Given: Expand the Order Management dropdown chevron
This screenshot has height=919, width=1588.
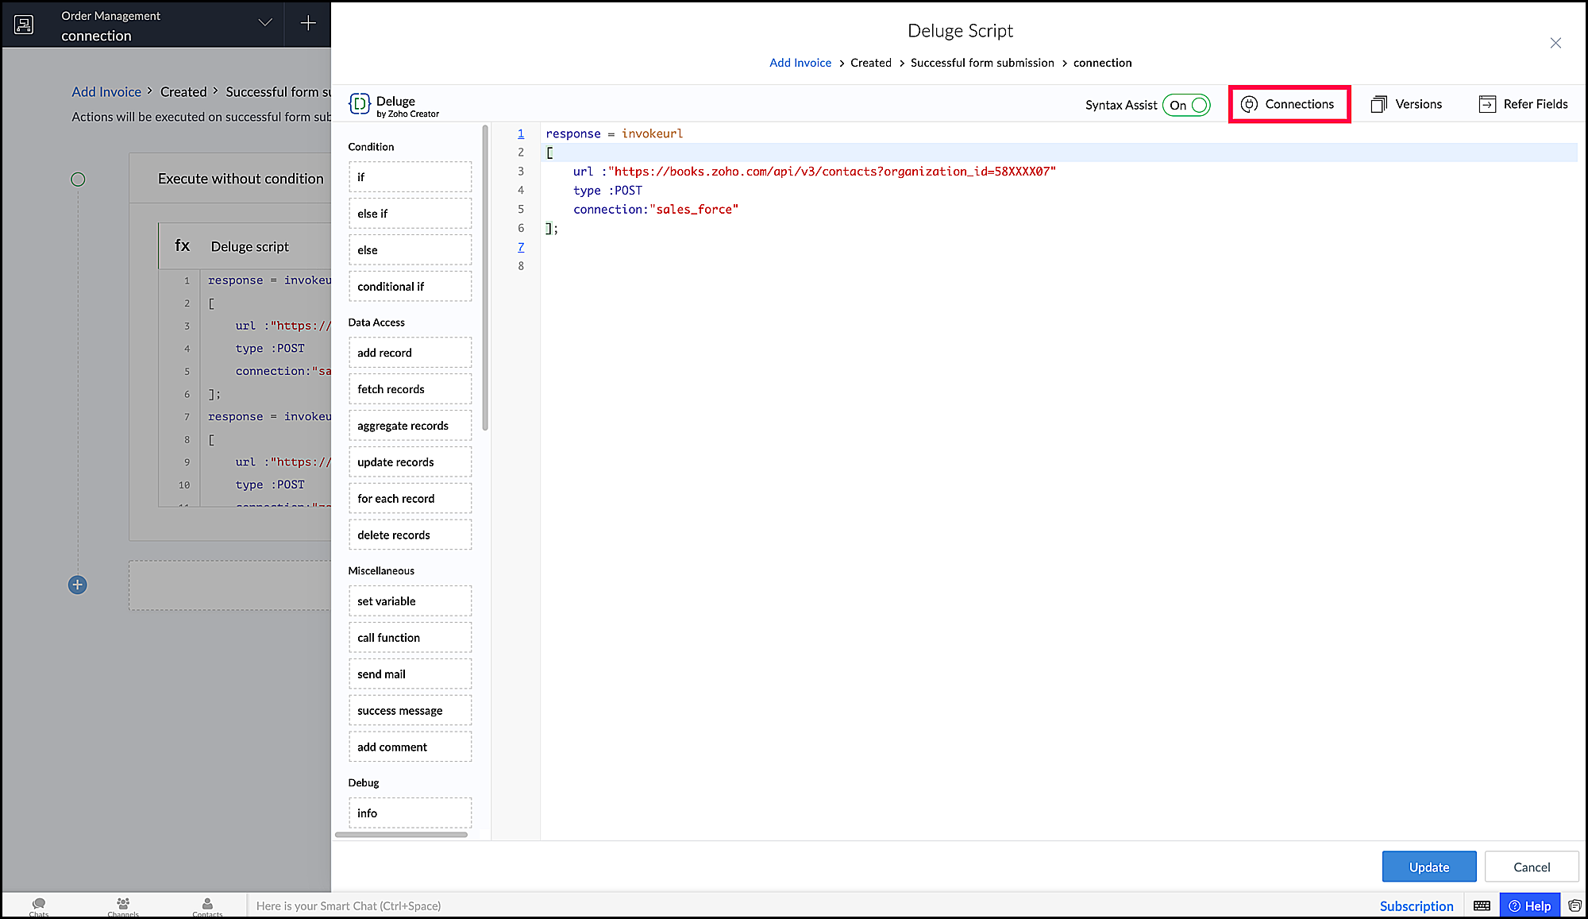Looking at the screenshot, I should pyautogui.click(x=265, y=23).
